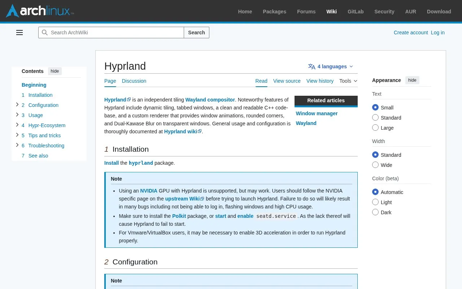Open the View source tab
The image size is (462, 289).
click(x=287, y=81)
